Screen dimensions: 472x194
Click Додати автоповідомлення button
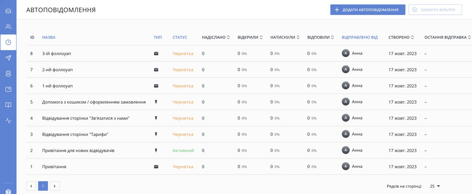pos(367,10)
